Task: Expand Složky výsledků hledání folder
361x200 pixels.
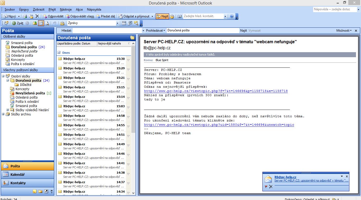Action: coord(8,110)
